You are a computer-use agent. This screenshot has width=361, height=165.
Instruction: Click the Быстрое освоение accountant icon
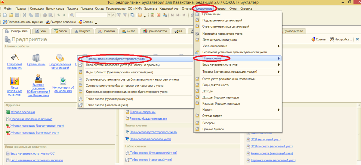[x=39, y=78]
